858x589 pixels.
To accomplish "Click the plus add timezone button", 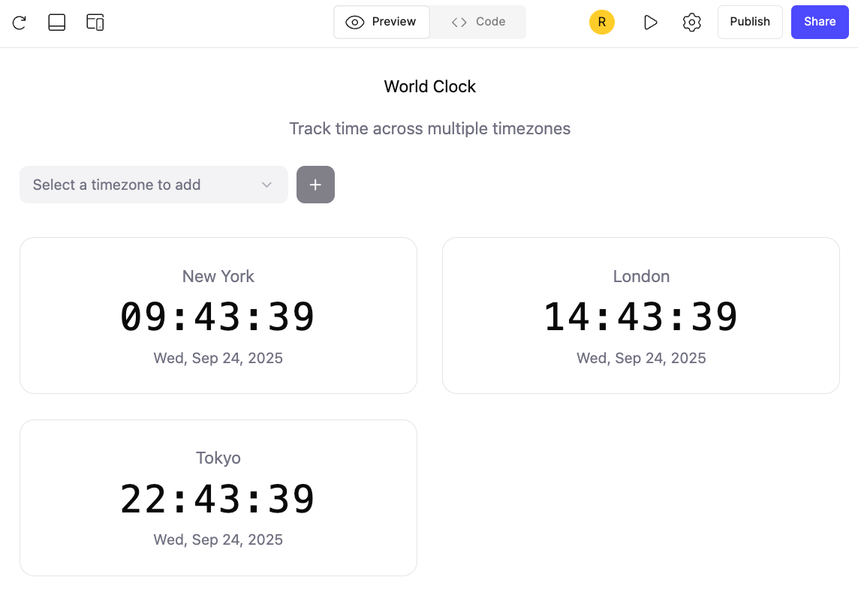I will [315, 185].
